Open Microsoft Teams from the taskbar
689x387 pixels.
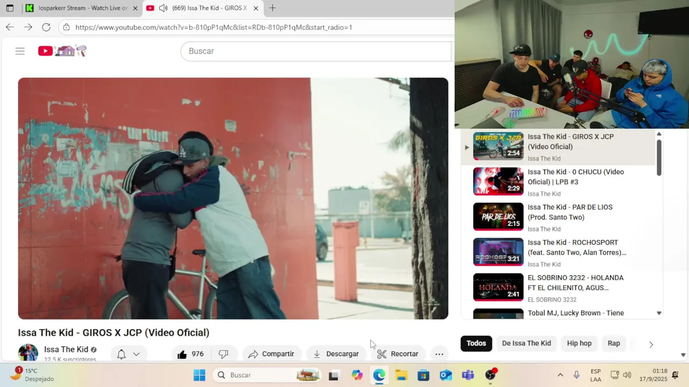click(x=468, y=375)
